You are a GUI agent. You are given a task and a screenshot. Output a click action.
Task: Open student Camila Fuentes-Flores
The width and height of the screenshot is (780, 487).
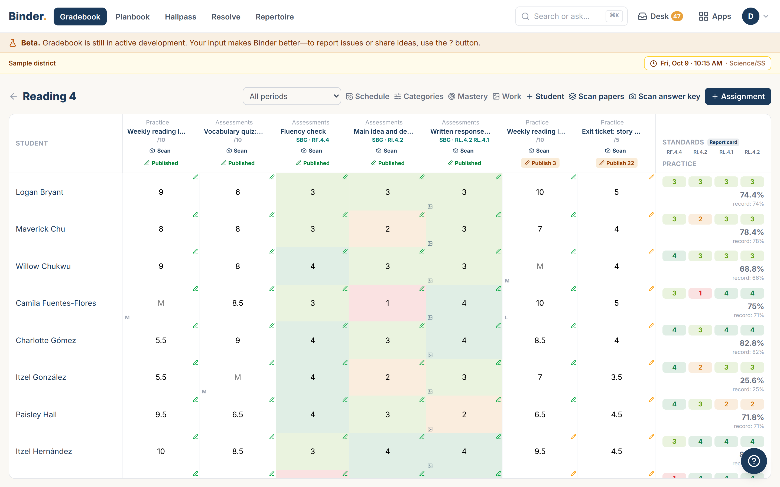pyautogui.click(x=56, y=303)
